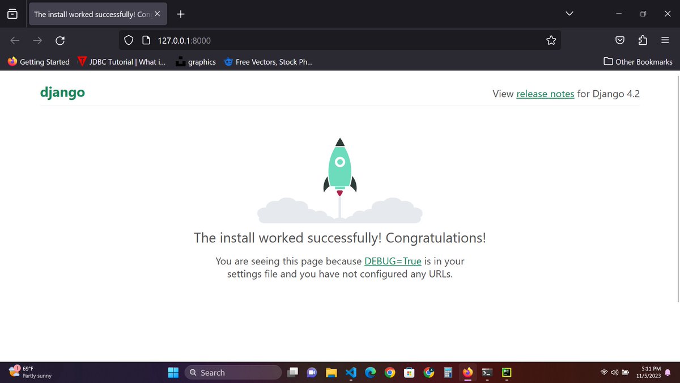The image size is (680, 383).
Task: Click the taskbar Search box
Action: tap(232, 373)
